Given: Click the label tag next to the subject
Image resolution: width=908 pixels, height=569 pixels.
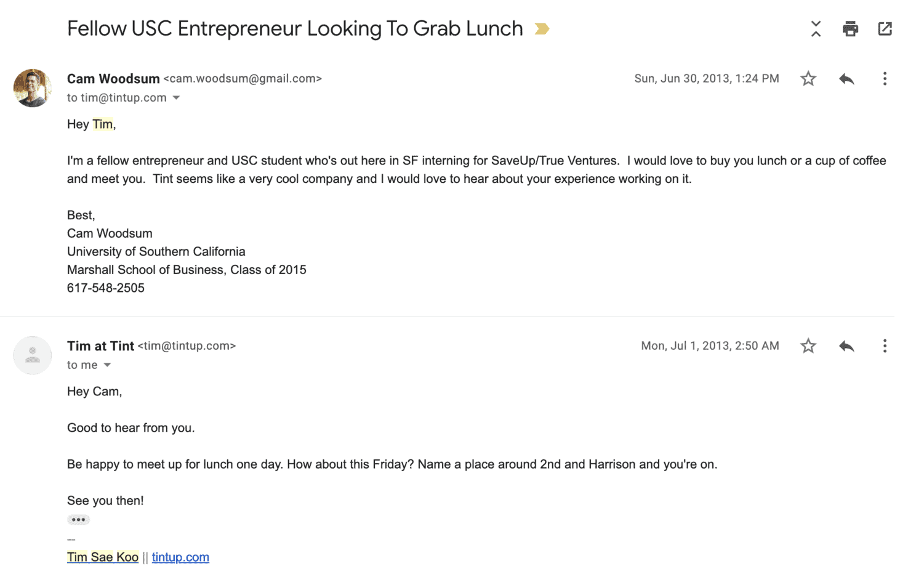Looking at the screenshot, I should tap(541, 28).
